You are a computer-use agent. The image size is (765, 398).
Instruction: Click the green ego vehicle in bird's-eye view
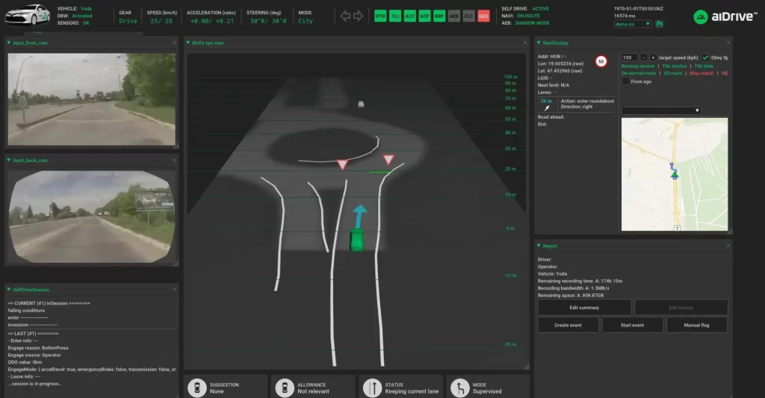click(x=357, y=240)
